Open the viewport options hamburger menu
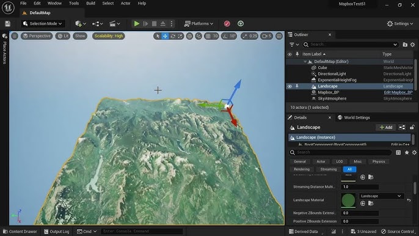The height and width of the screenshot is (236, 419). [15, 36]
